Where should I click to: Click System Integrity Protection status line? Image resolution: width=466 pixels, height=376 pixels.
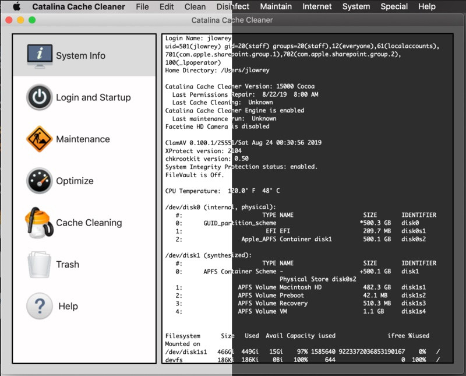[241, 167]
